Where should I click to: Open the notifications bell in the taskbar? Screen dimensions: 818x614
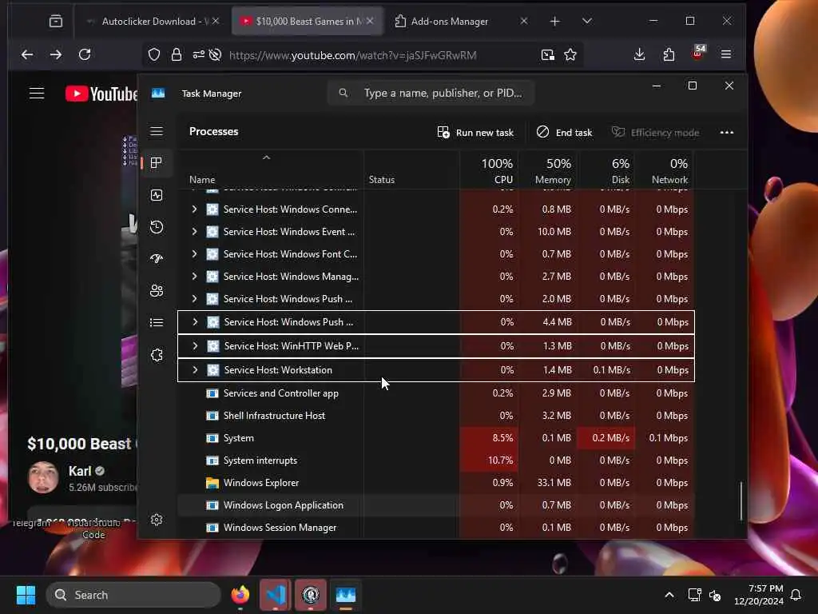(796, 595)
